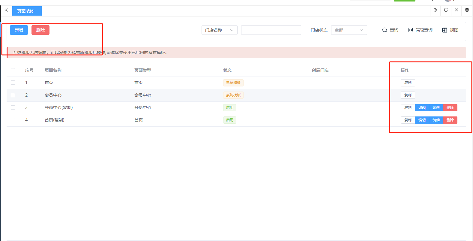Toggle the select-all header checkbox
The height and width of the screenshot is (241, 473).
[x=13, y=70]
